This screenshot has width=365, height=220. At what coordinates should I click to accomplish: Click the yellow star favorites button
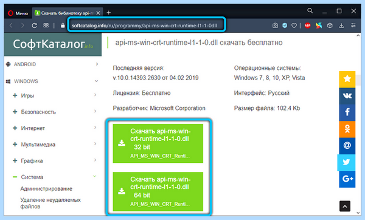tap(347, 79)
